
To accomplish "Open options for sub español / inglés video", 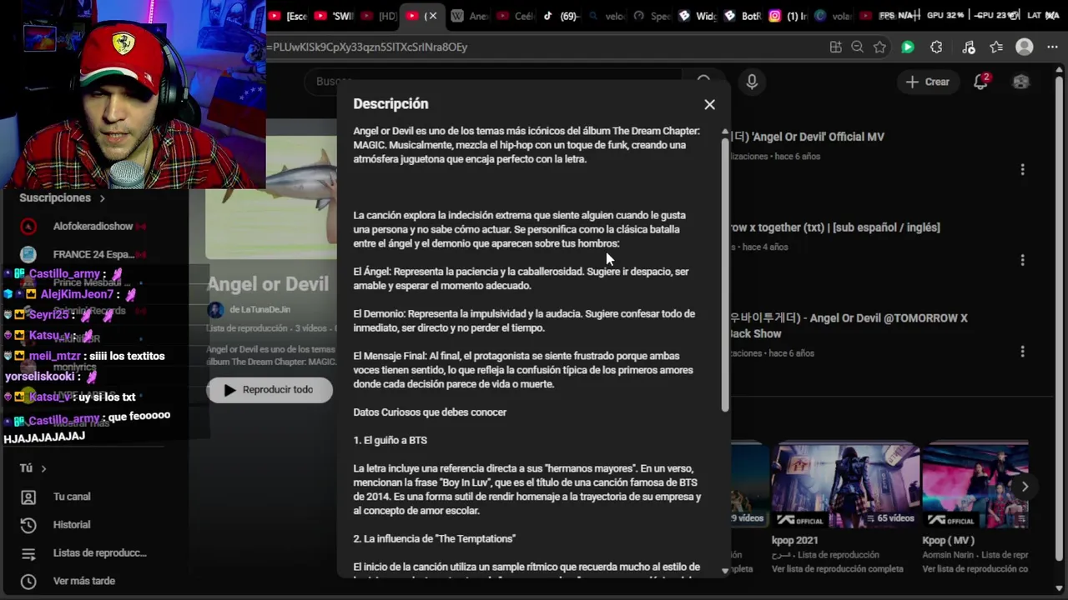I will (1022, 260).
